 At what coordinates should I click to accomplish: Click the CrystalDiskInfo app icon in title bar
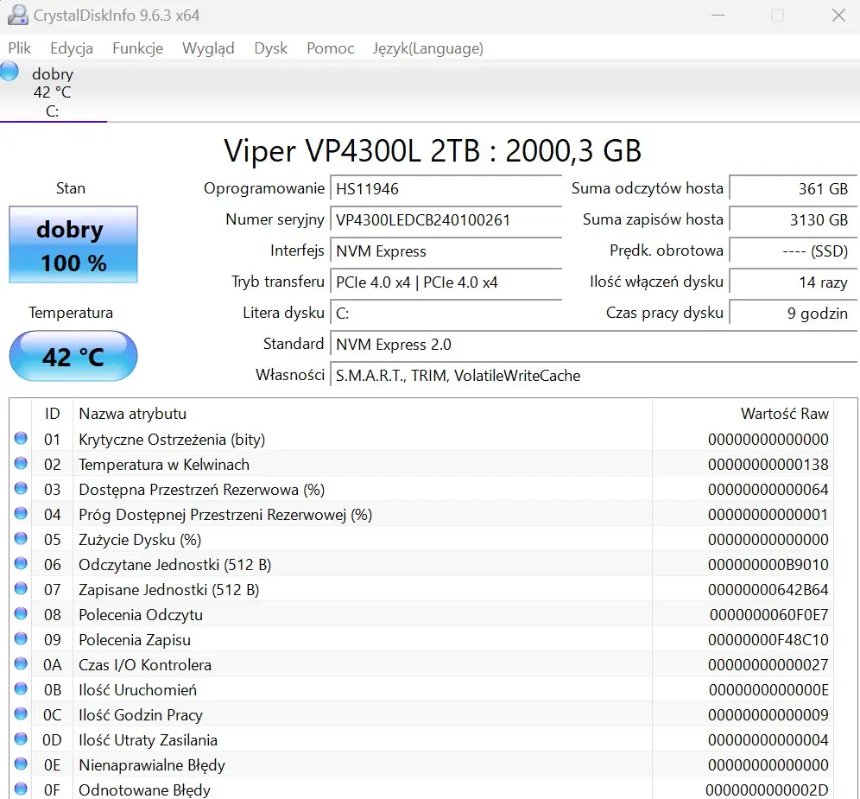pyautogui.click(x=16, y=16)
